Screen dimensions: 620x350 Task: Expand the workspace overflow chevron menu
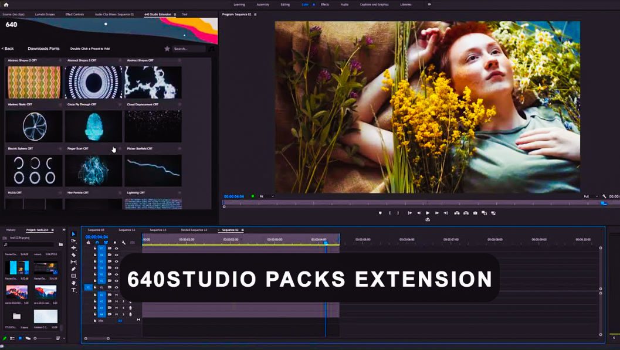click(x=429, y=4)
